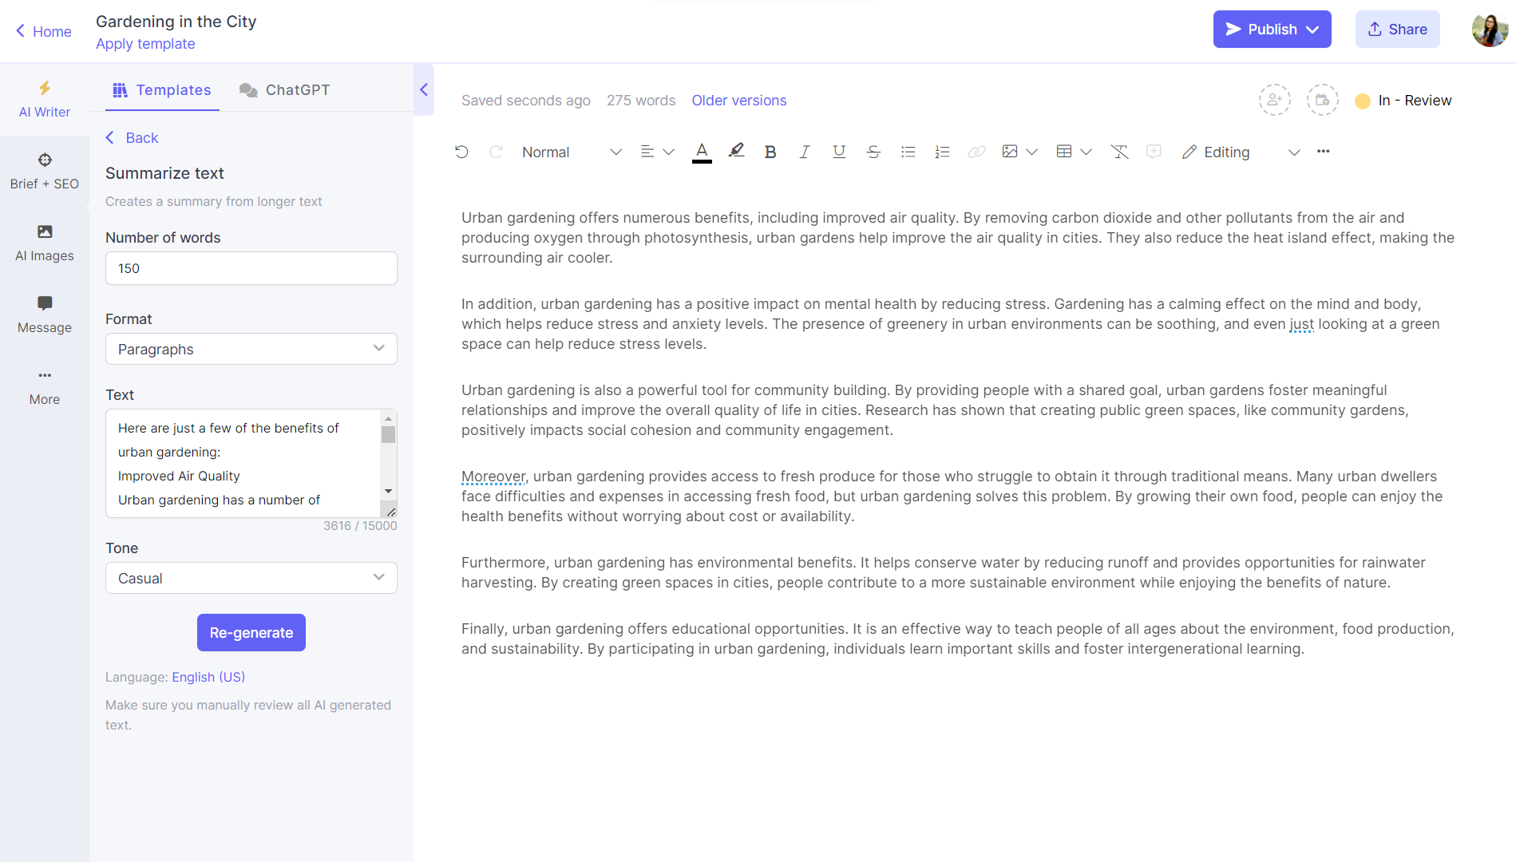Open the Tone dropdown set to Casual
This screenshot has height=862, width=1516.
(251, 578)
